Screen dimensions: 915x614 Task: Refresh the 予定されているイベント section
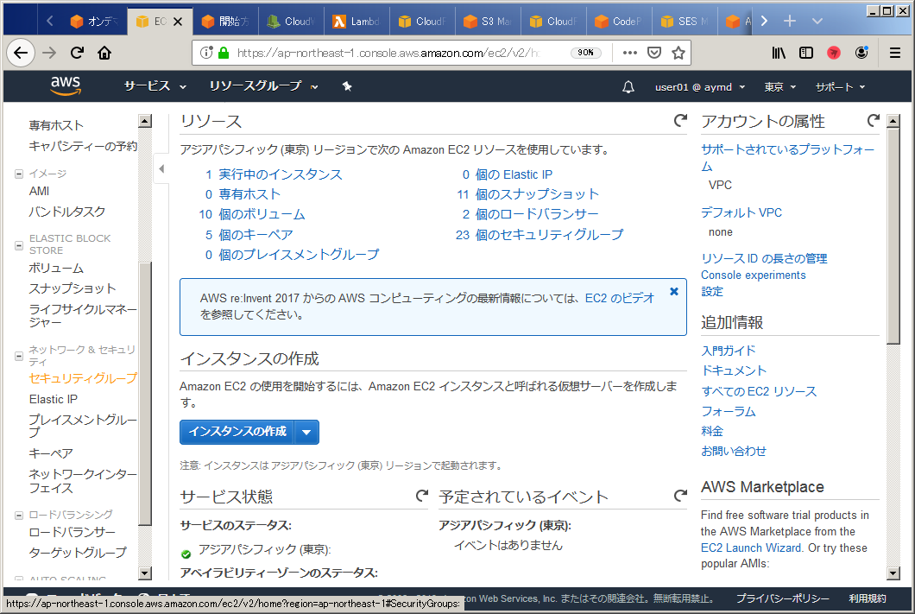(x=680, y=496)
